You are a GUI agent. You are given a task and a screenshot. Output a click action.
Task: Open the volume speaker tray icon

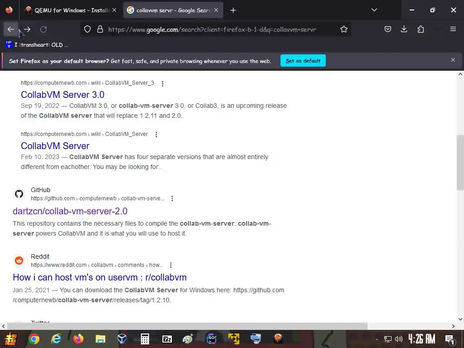point(399,339)
